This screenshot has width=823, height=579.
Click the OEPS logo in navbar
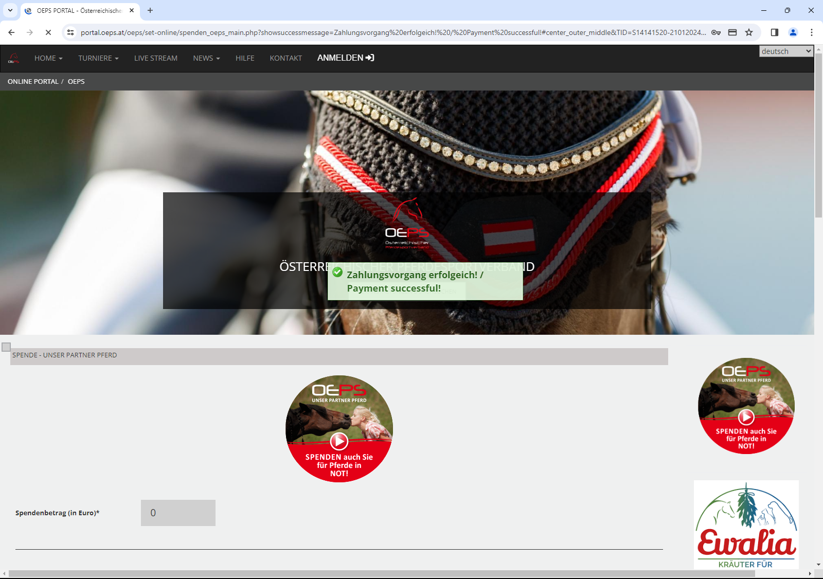point(14,58)
